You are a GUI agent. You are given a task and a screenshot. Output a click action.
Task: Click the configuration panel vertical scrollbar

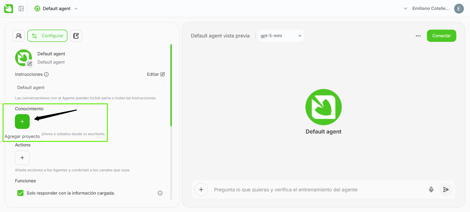pyautogui.click(x=171, y=85)
